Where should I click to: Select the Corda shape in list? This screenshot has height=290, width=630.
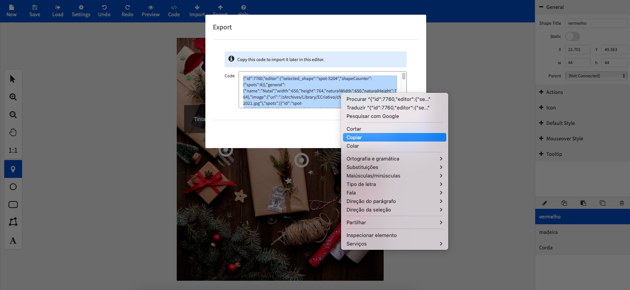click(582, 247)
